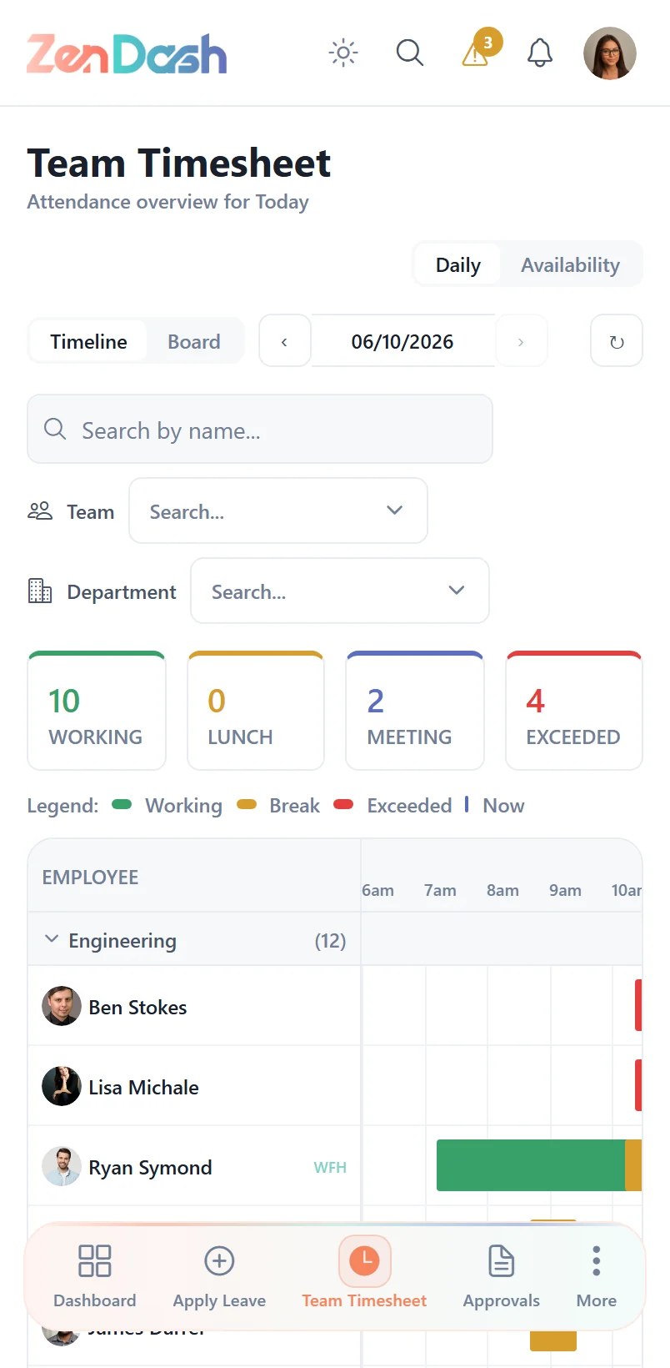Focus the Search by name field
Viewport: 670px width, 1368px height.
260,430
